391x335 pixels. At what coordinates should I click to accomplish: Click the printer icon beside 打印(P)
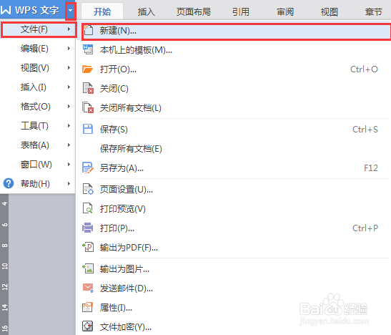tap(87, 228)
